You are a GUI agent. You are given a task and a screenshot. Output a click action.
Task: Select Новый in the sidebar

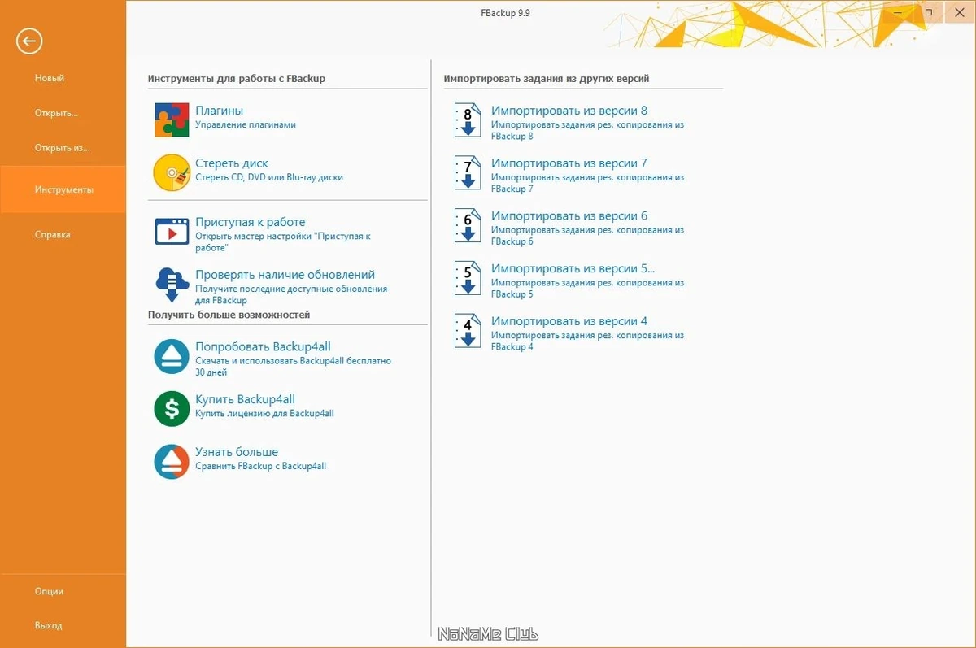pyautogui.click(x=50, y=78)
